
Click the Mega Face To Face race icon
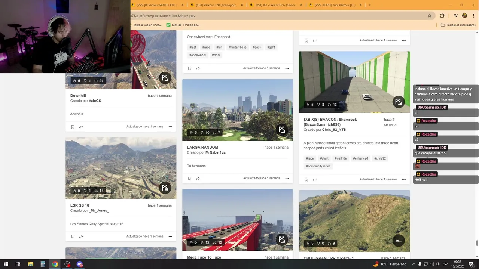tap(282, 239)
